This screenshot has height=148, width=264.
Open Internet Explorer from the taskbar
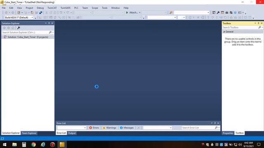(x=43, y=144)
